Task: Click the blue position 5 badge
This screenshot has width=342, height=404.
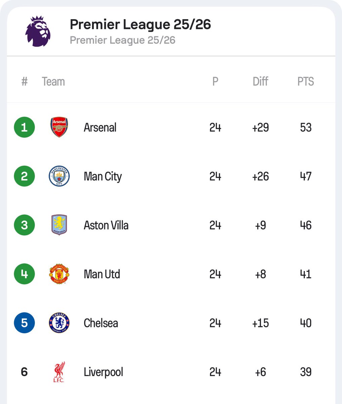Action: click(x=24, y=323)
